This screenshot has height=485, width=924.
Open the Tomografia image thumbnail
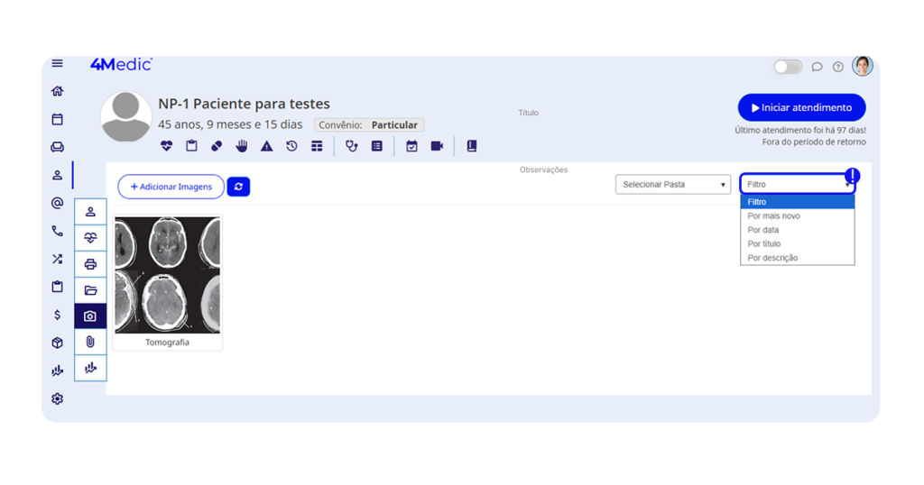[x=168, y=276]
